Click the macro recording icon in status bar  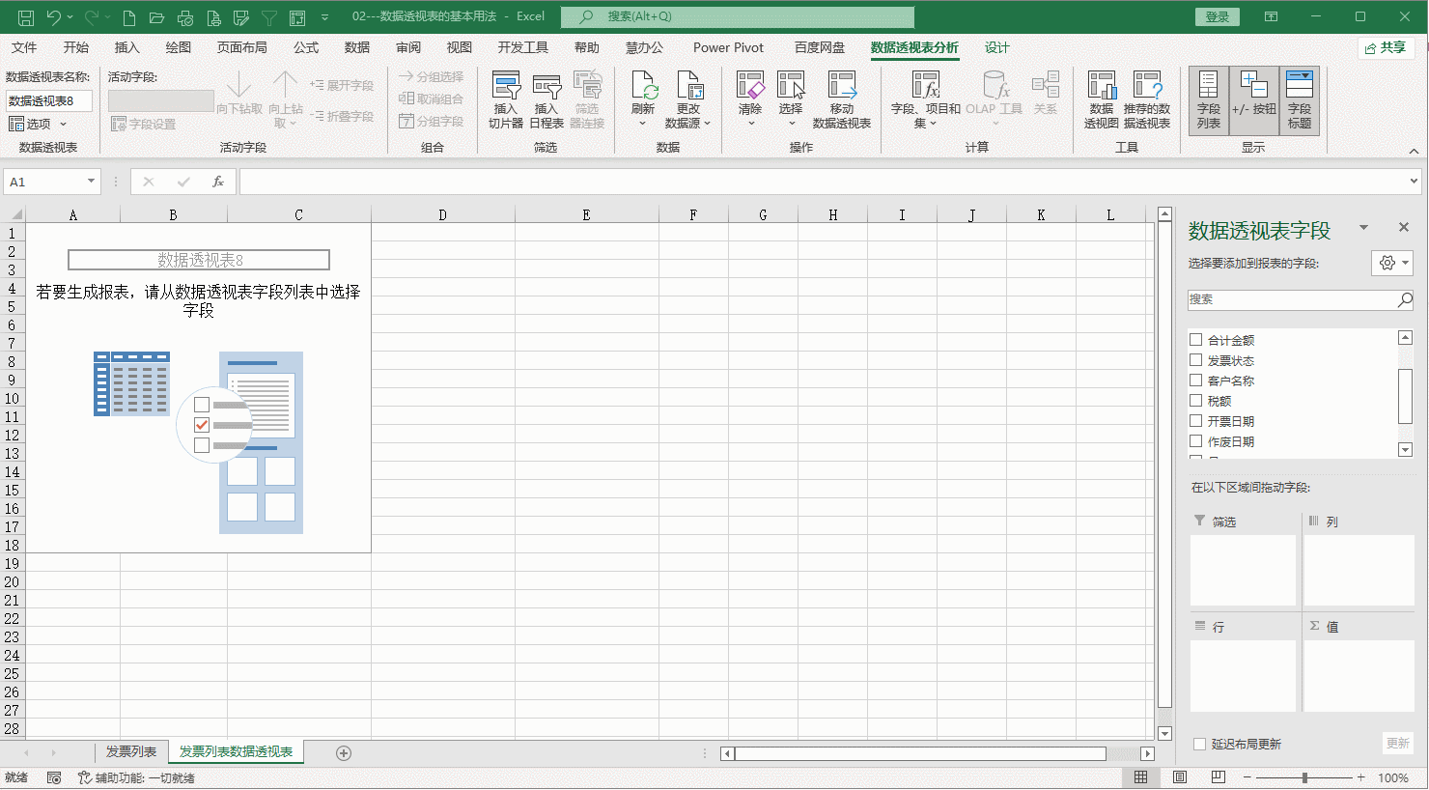(54, 777)
